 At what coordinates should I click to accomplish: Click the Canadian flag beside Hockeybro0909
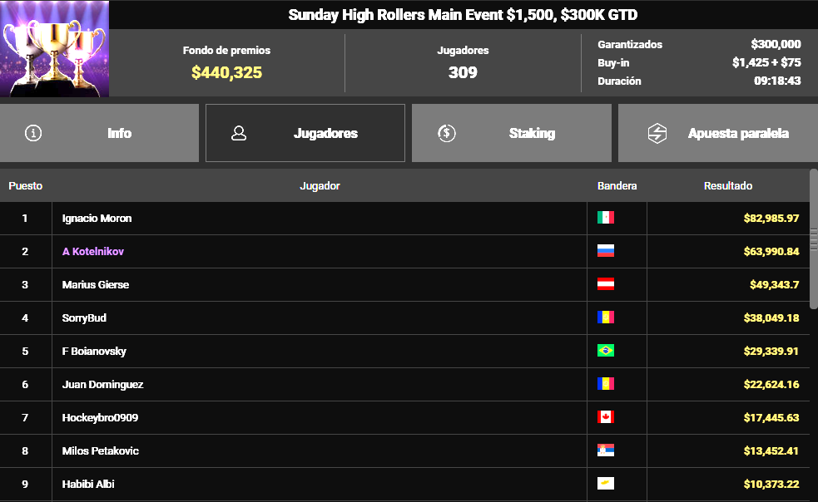tap(606, 417)
